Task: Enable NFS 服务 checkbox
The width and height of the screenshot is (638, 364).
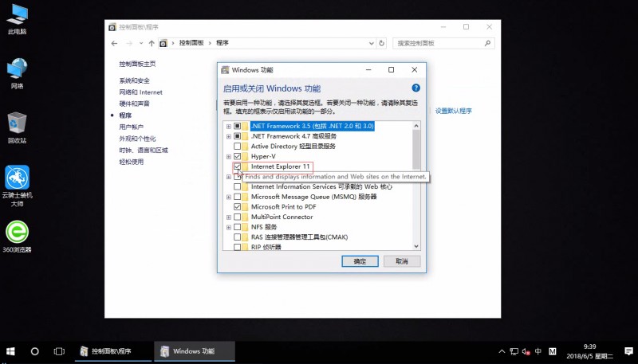Action: click(237, 227)
